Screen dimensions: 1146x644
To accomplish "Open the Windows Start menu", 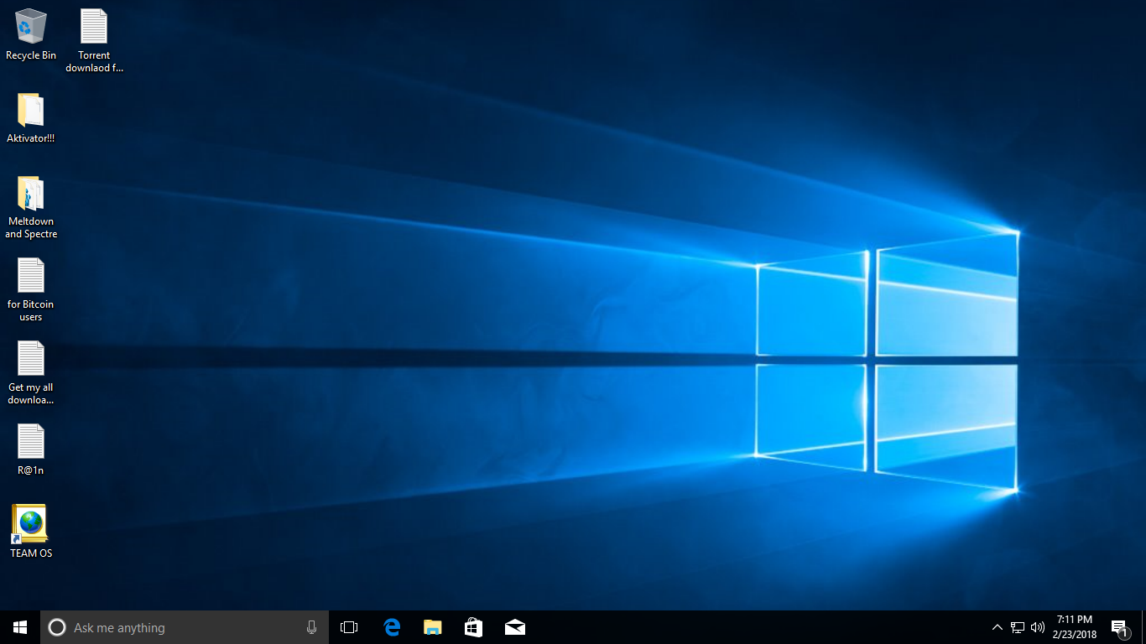I will (x=20, y=627).
